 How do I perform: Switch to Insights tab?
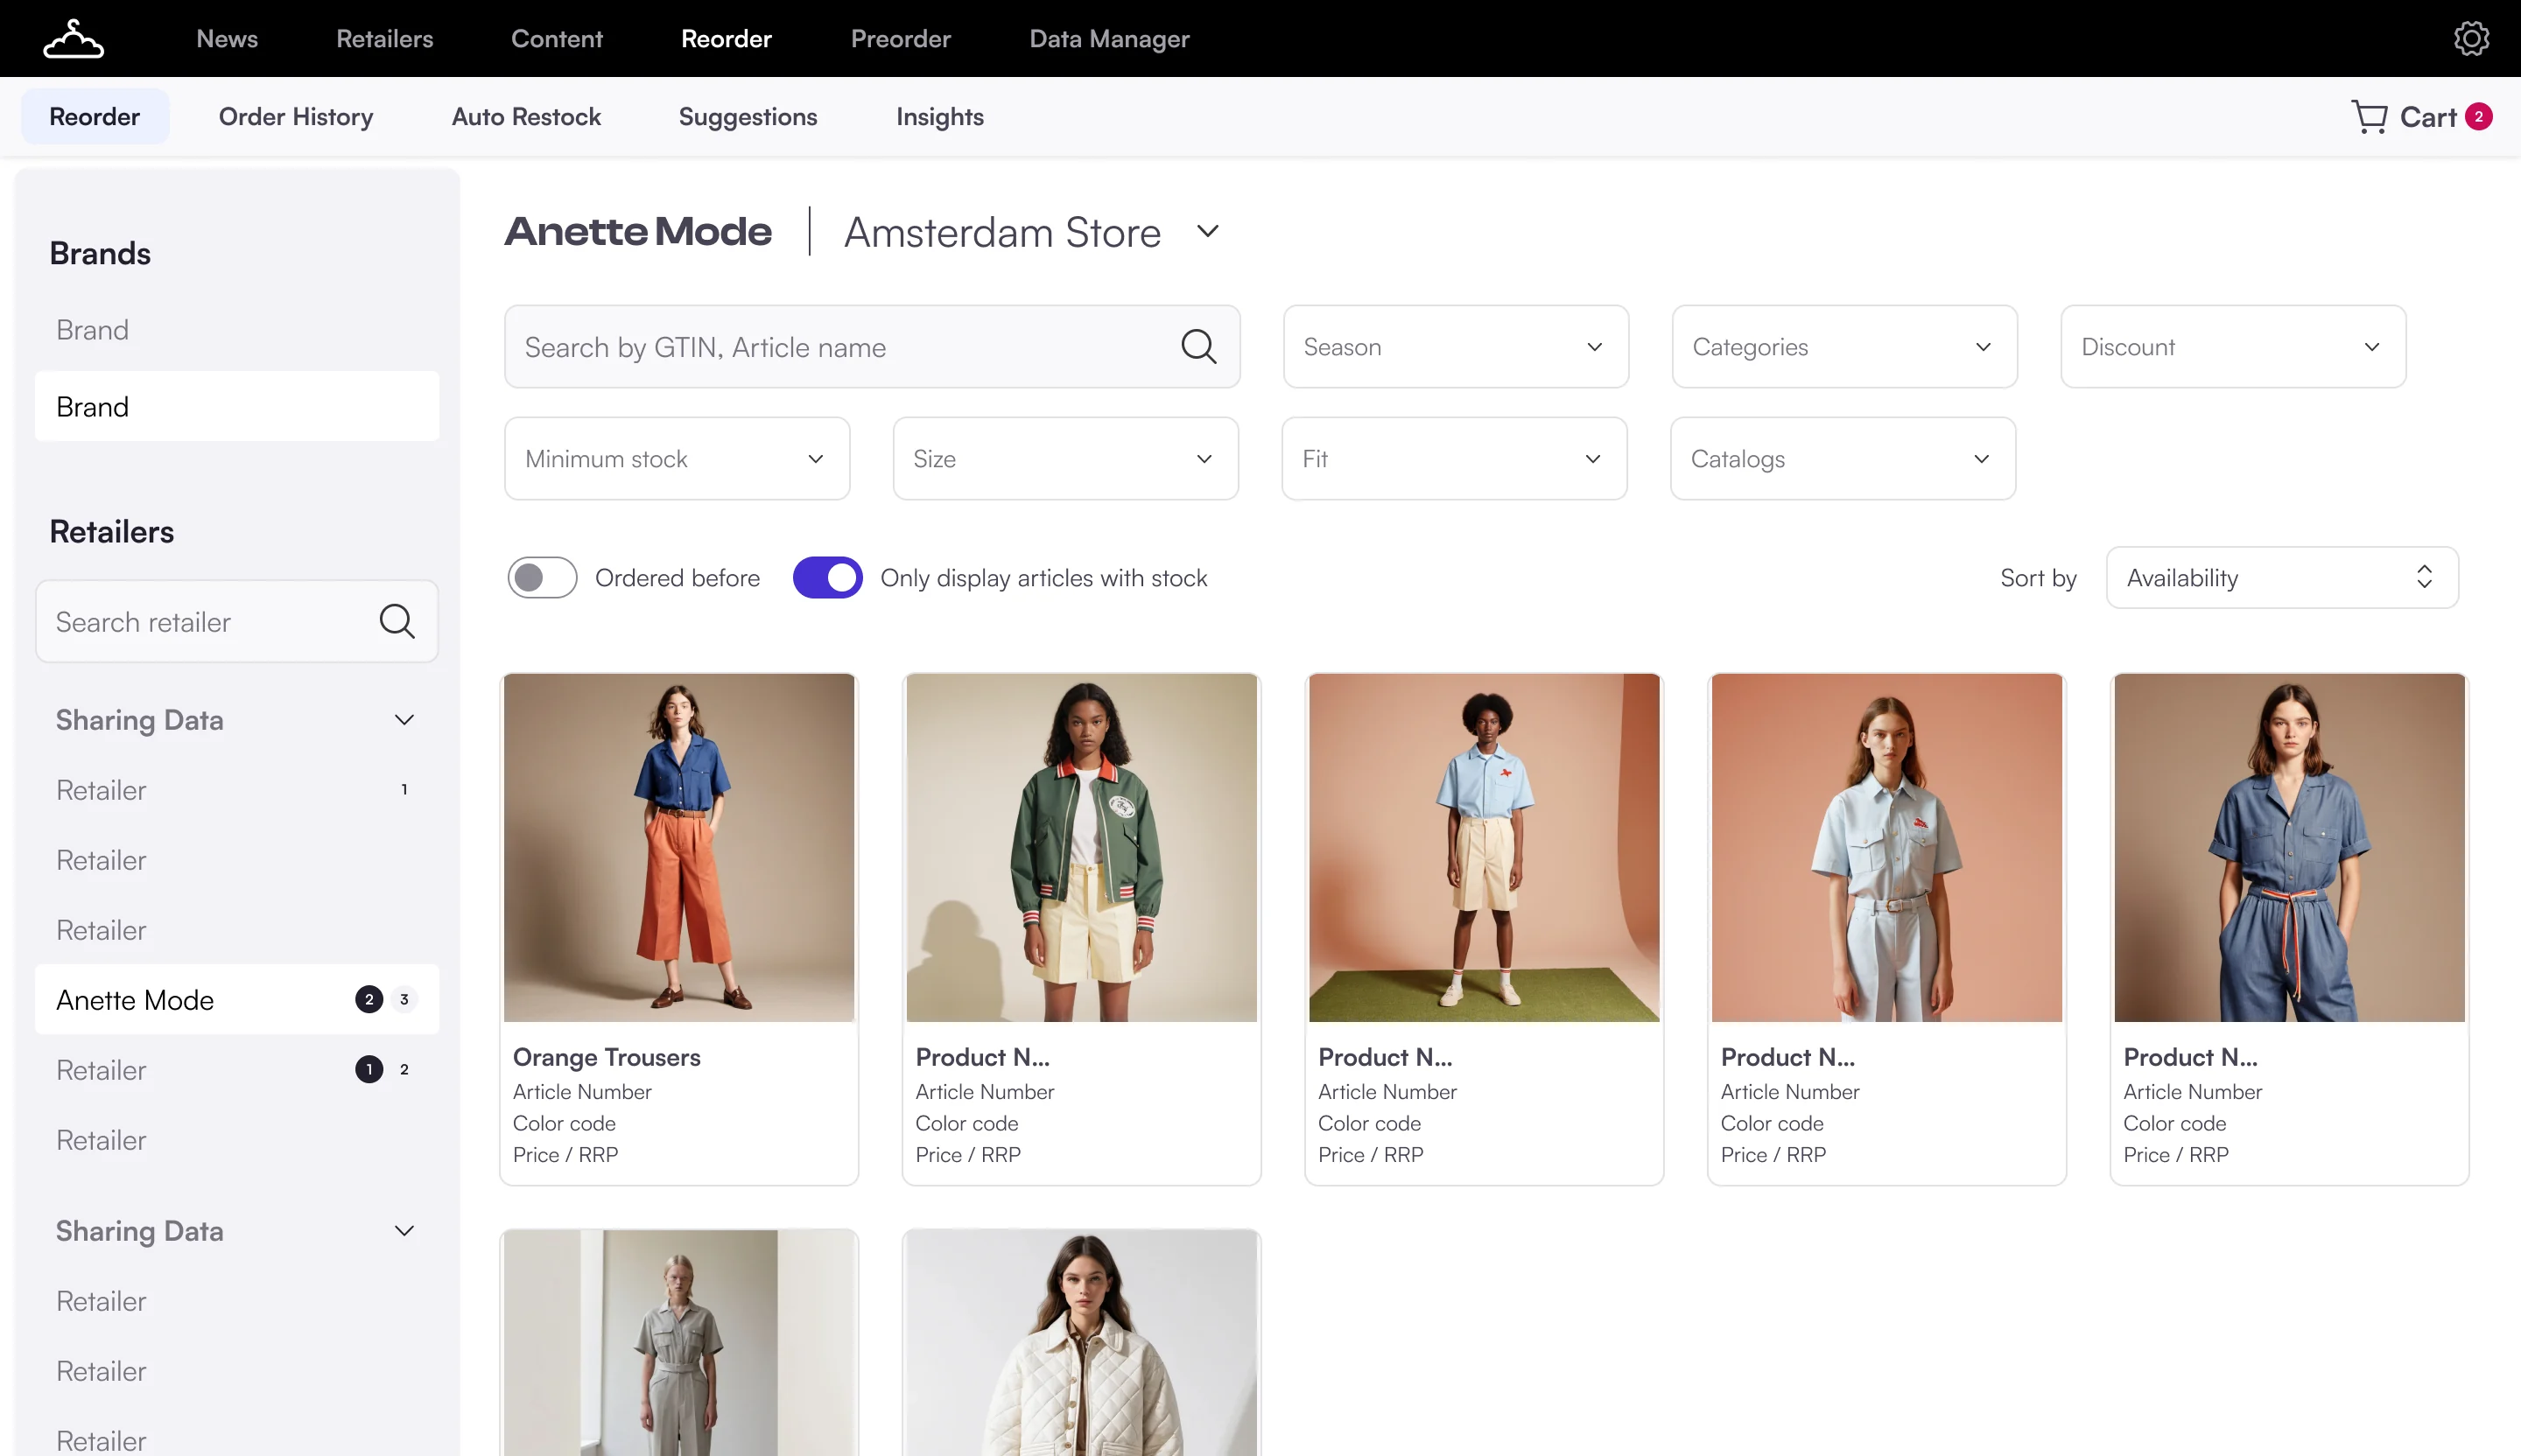click(939, 117)
